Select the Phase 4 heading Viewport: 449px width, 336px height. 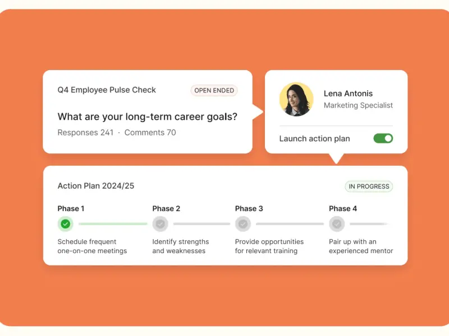coord(343,208)
